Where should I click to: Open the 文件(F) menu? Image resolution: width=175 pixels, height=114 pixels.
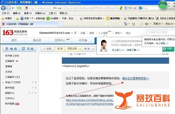pyautogui.click(x=6, y=13)
